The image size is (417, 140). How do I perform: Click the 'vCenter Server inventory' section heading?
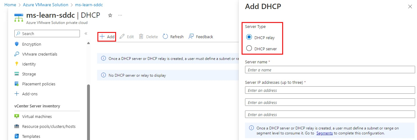tap(37, 106)
